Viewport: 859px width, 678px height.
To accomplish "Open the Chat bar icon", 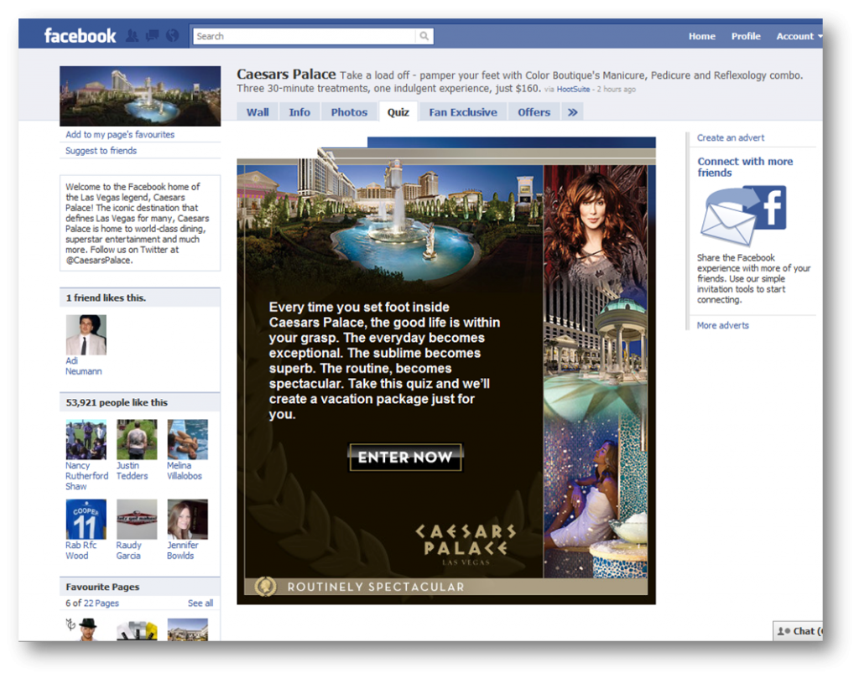I will click(784, 631).
